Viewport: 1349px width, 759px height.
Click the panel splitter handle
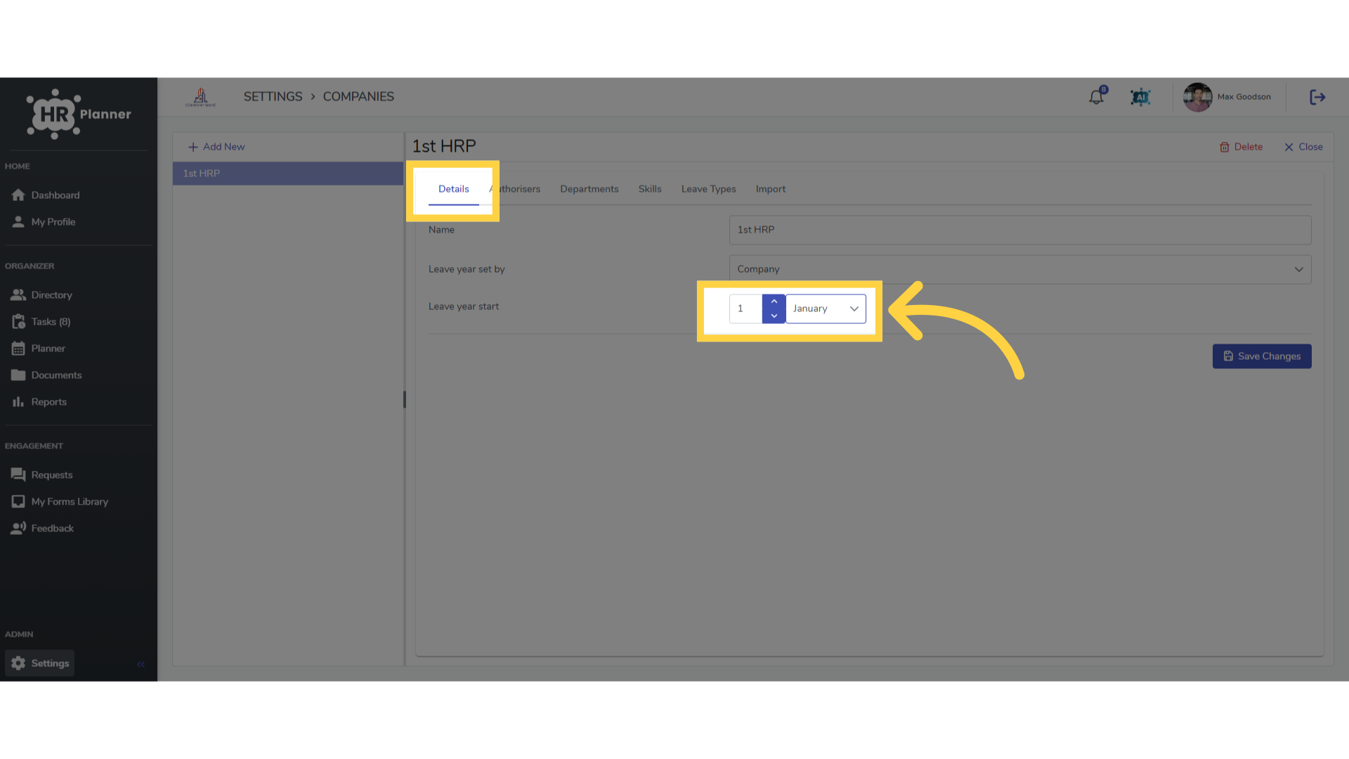click(x=405, y=399)
